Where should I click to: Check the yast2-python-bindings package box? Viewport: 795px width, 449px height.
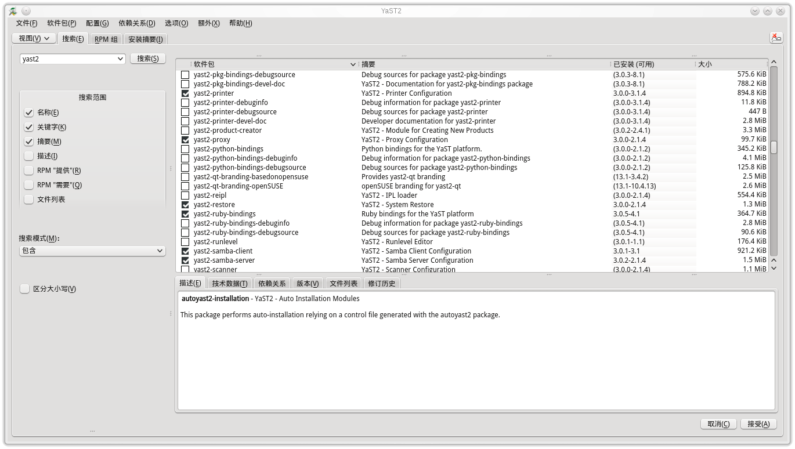(x=185, y=149)
